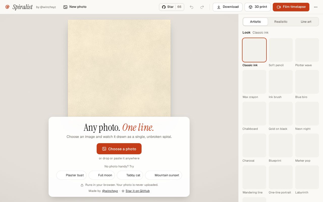Select the Ink brush look thumbnail
Viewport: 323px width, 202px height.
coord(281,82)
